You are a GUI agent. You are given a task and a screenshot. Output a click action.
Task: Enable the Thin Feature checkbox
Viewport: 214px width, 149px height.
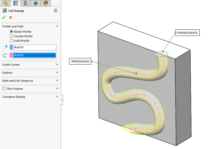click(4, 89)
